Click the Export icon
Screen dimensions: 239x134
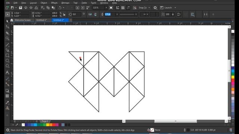tap(83, 7)
